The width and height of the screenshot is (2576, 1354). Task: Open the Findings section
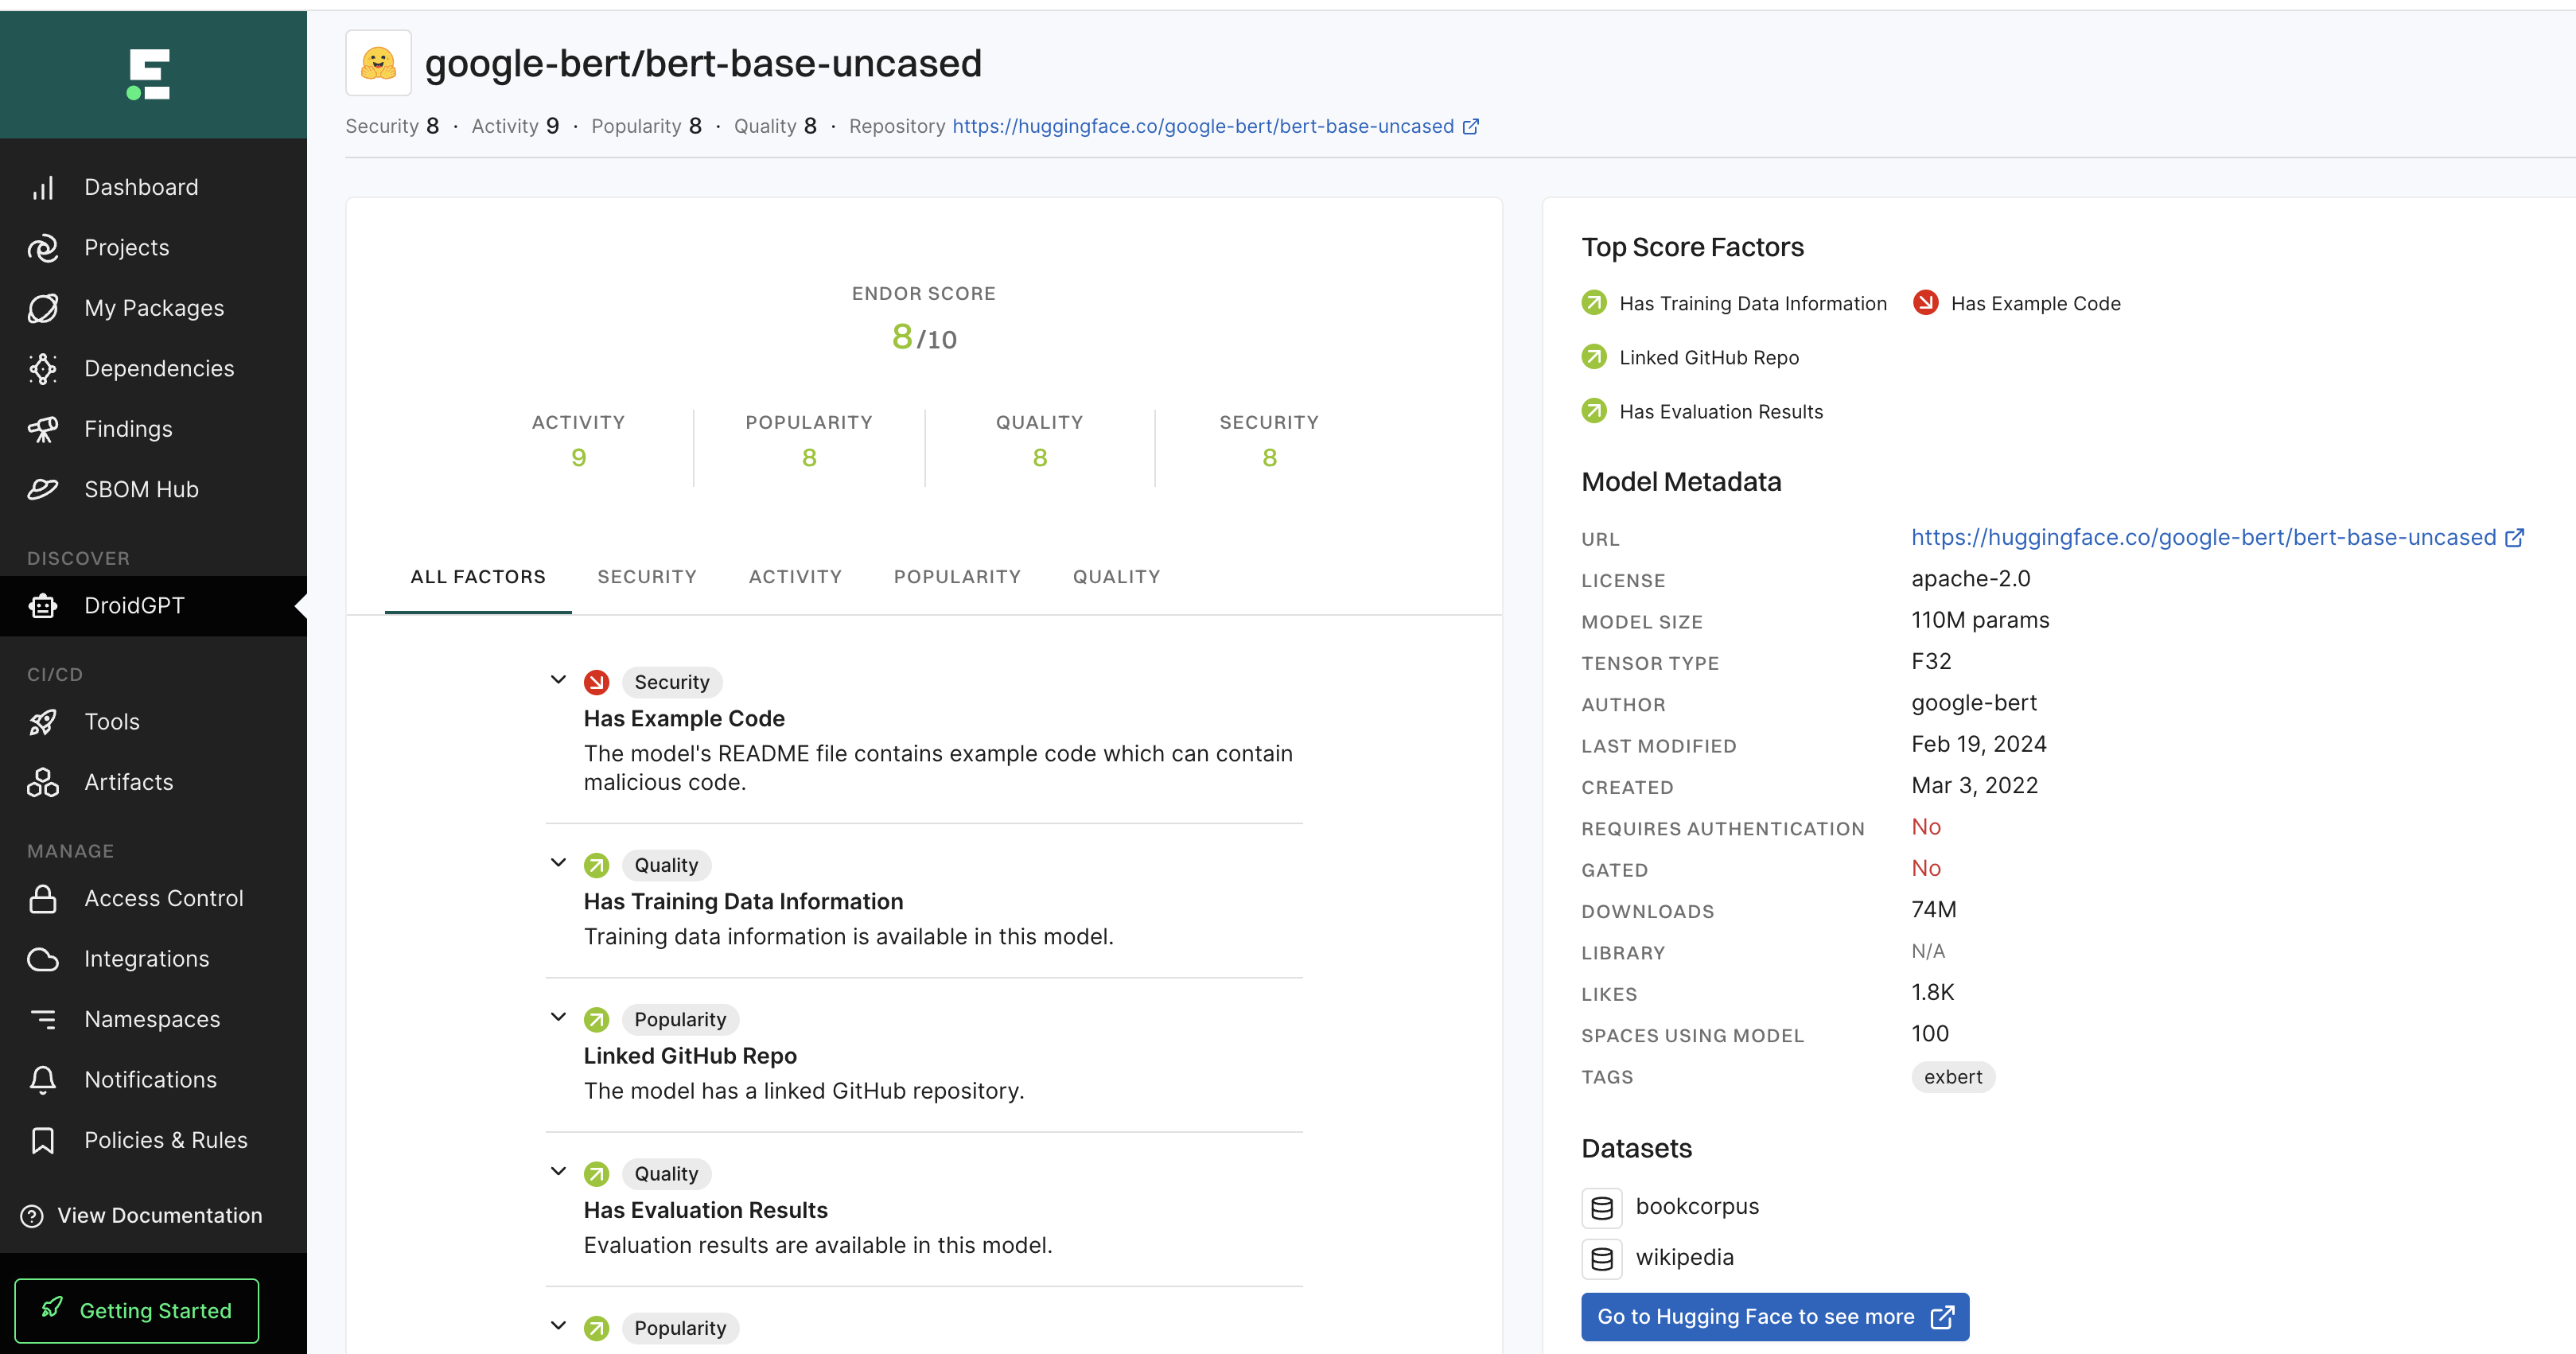(130, 427)
